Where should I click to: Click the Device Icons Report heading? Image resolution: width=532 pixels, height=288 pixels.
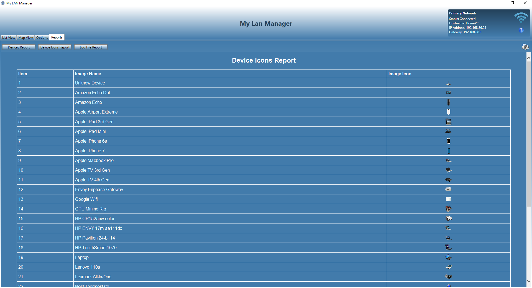[264, 60]
